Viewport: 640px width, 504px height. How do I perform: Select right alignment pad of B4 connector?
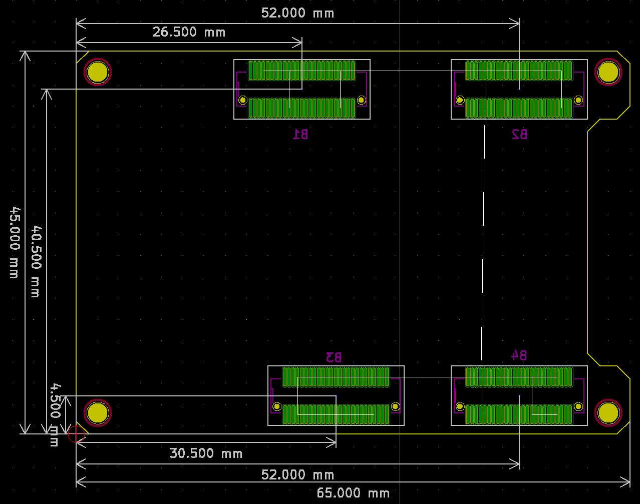pyautogui.click(x=578, y=406)
